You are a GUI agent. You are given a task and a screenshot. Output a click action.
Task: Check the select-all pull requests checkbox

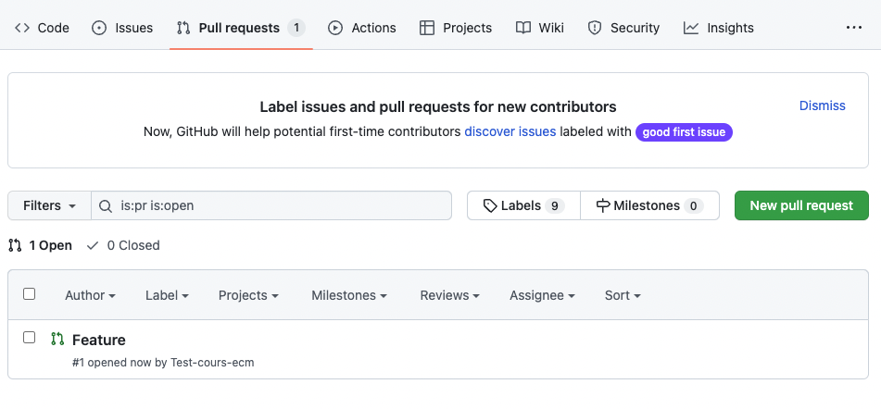coord(30,294)
